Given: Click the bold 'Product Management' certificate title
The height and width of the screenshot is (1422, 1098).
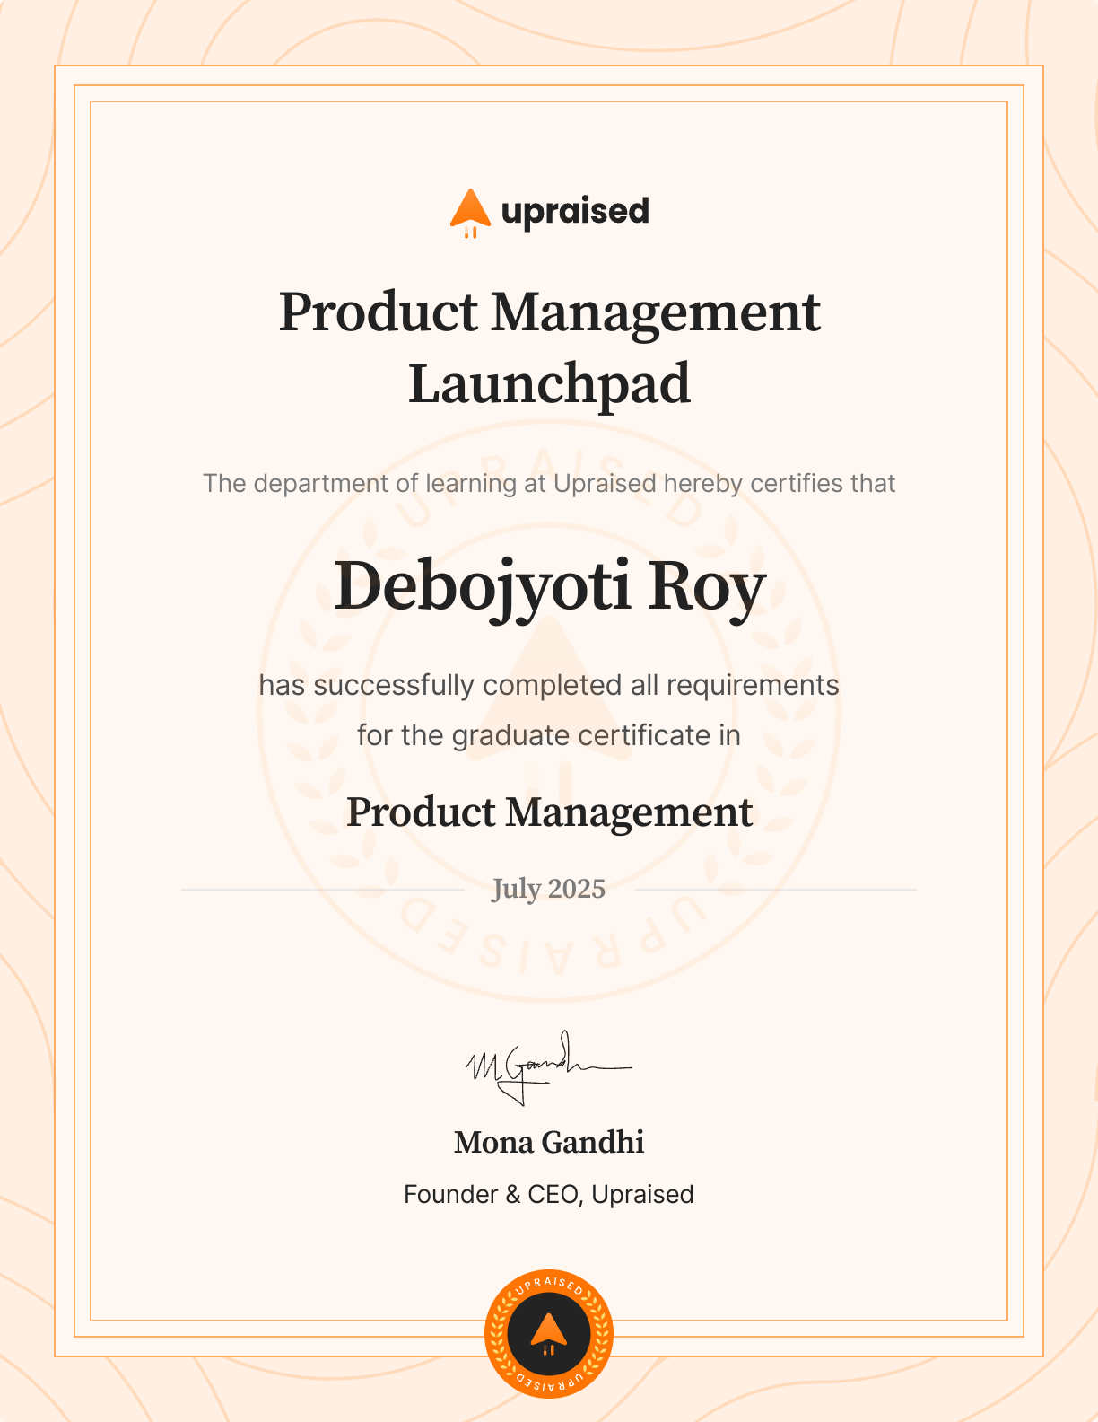Looking at the screenshot, I should [550, 812].
